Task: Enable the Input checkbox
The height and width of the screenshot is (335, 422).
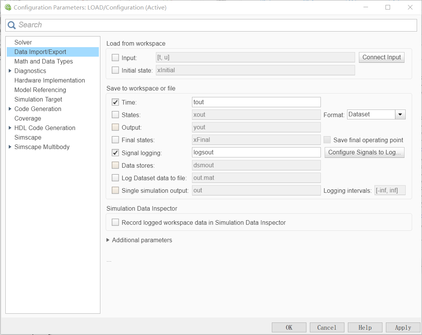Action: coord(115,58)
